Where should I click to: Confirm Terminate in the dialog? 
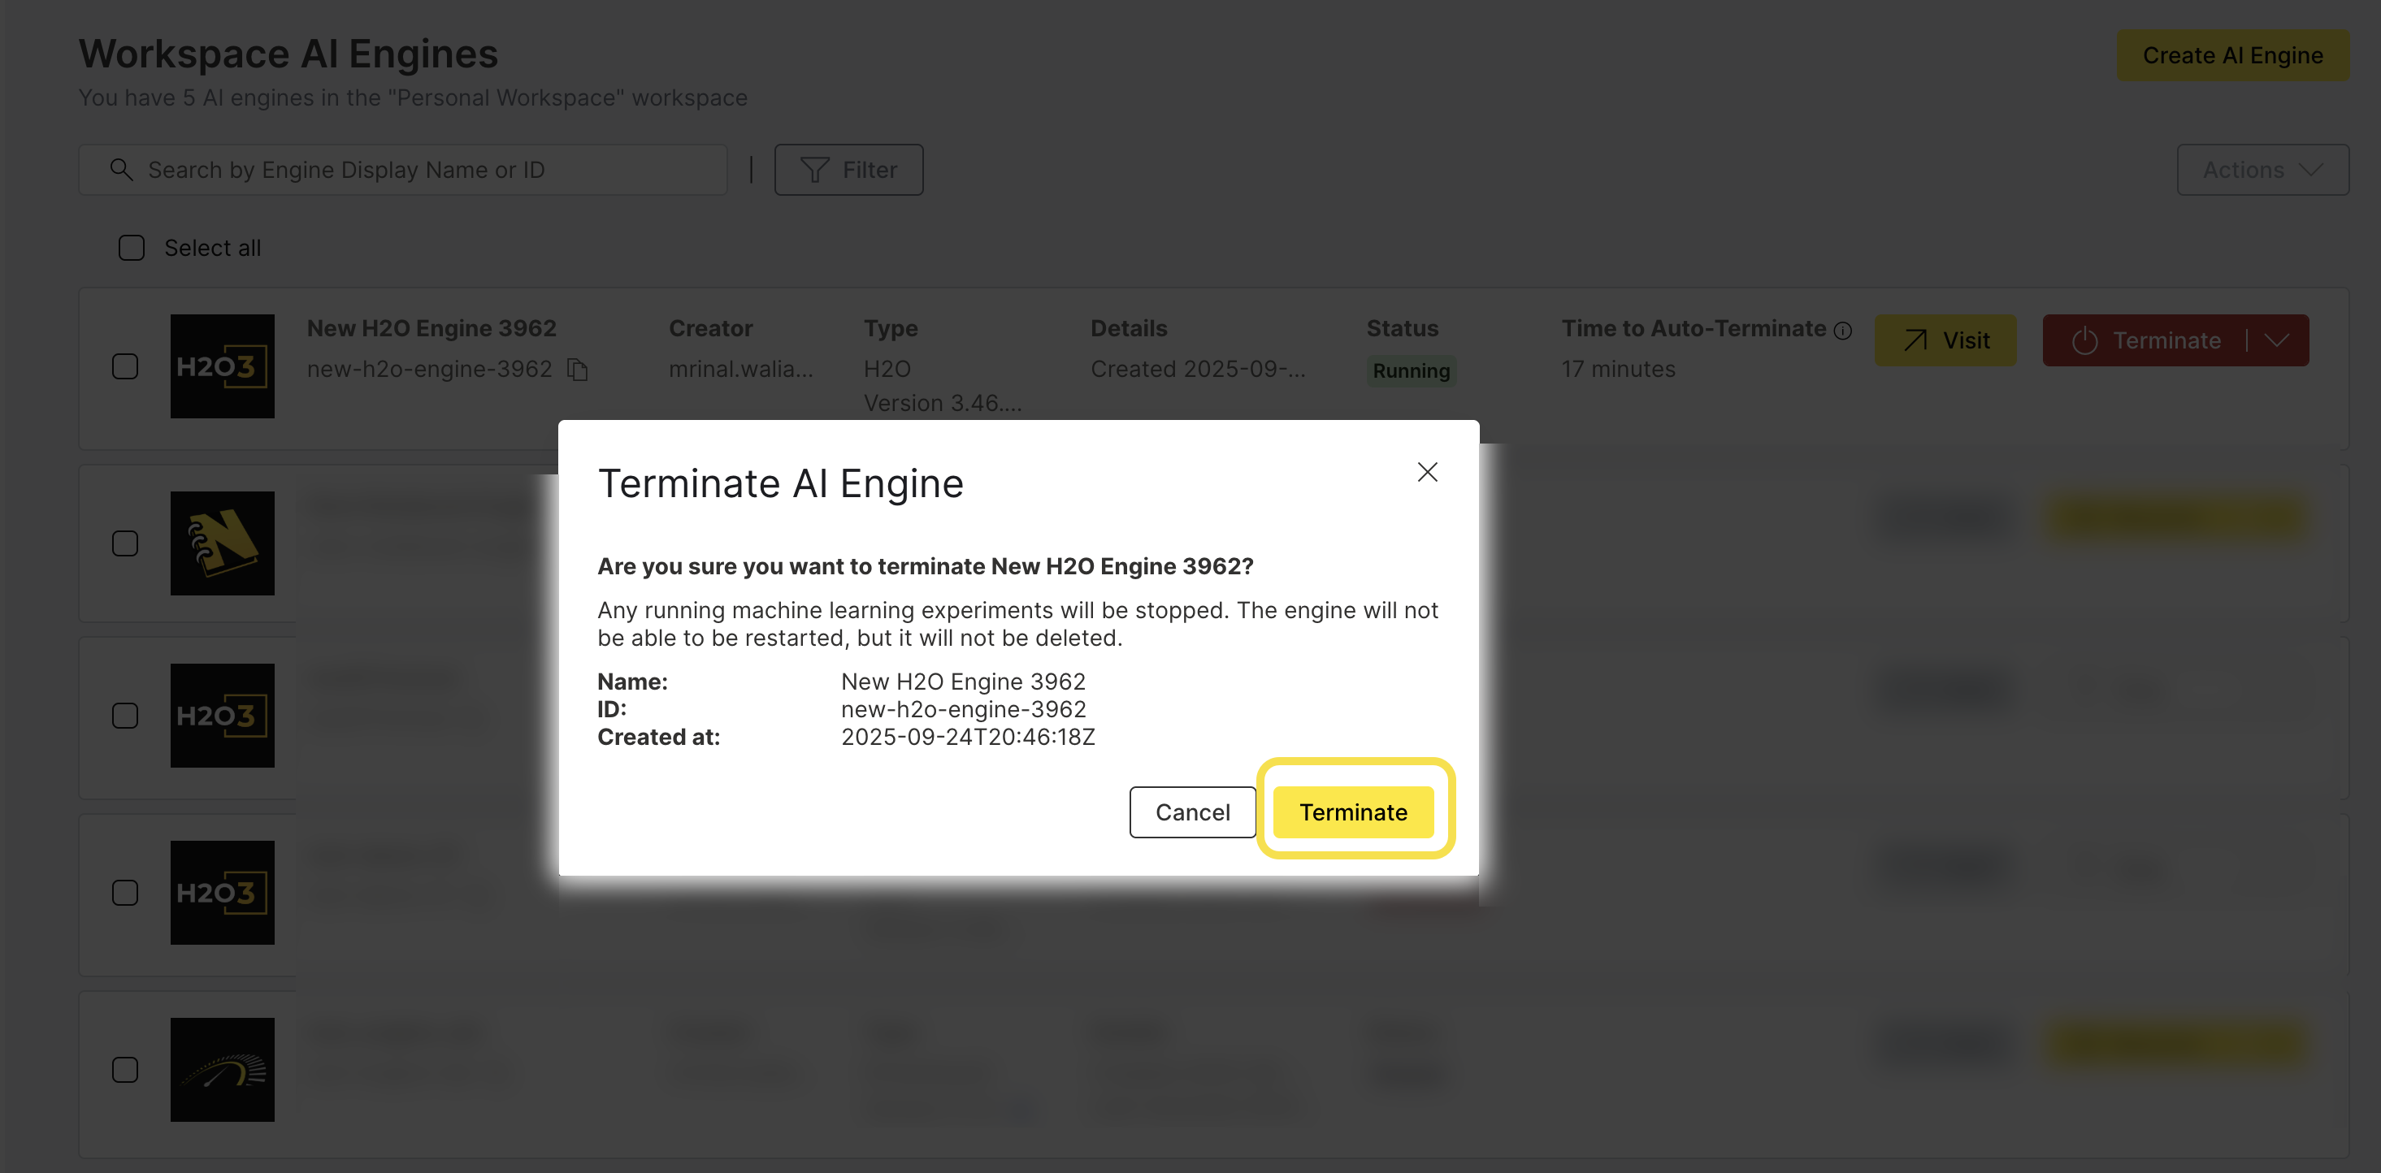coord(1353,812)
